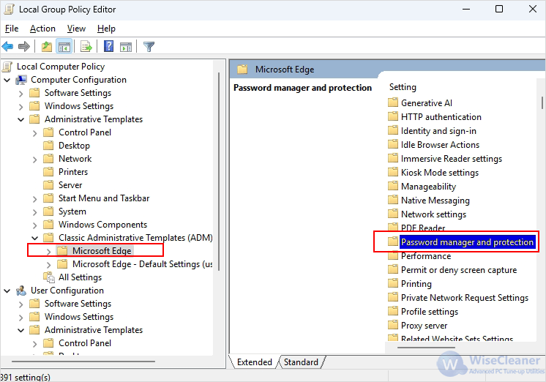Select the System tree item

click(72, 211)
